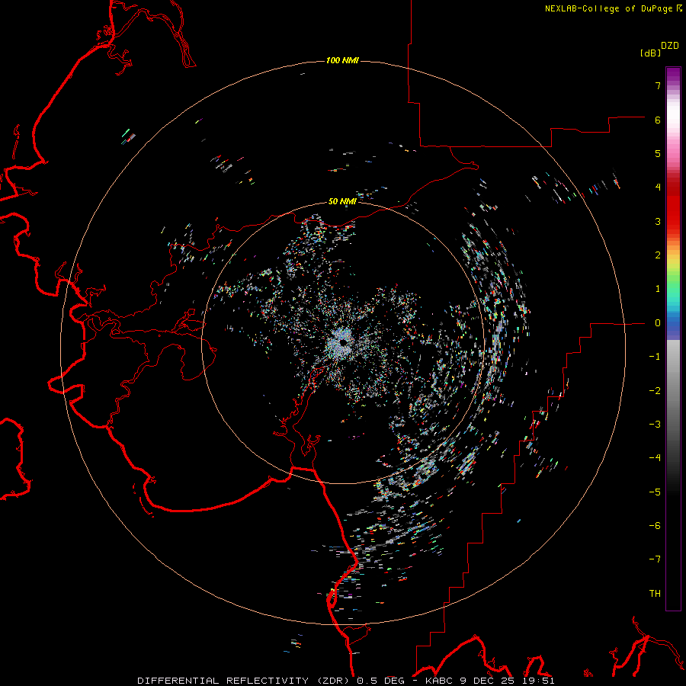Click the KABC station identifier
The image size is (686, 686).
(x=439, y=681)
